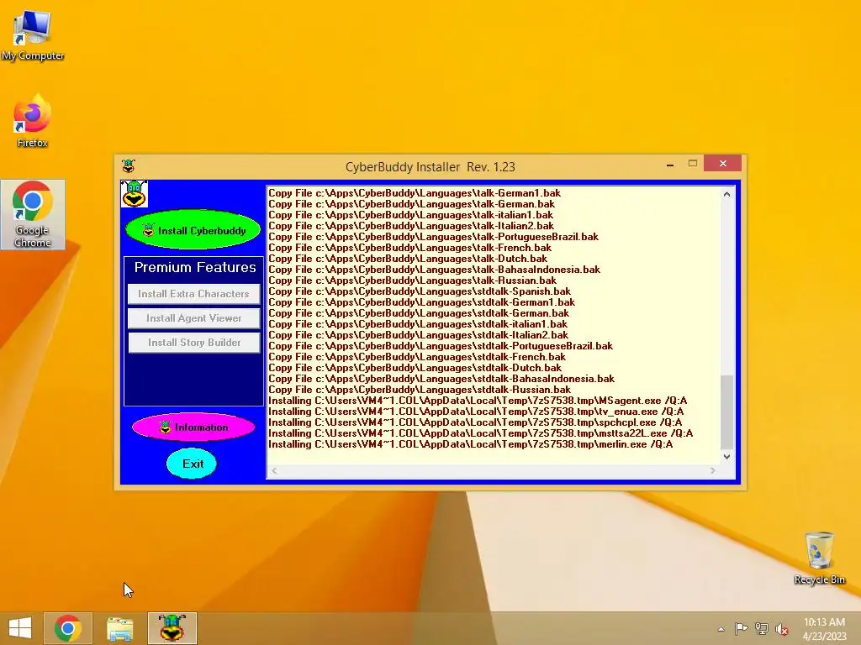
Task: Click the Windows Start button
Action: [x=20, y=628]
